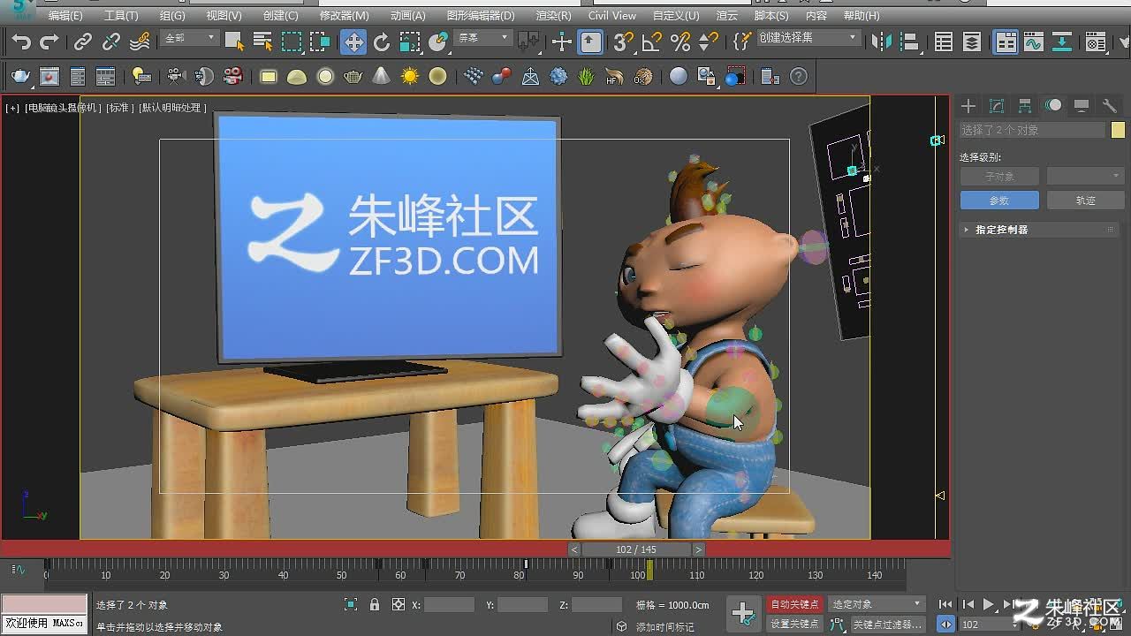Click the yellow sun light icon

pyautogui.click(x=410, y=77)
